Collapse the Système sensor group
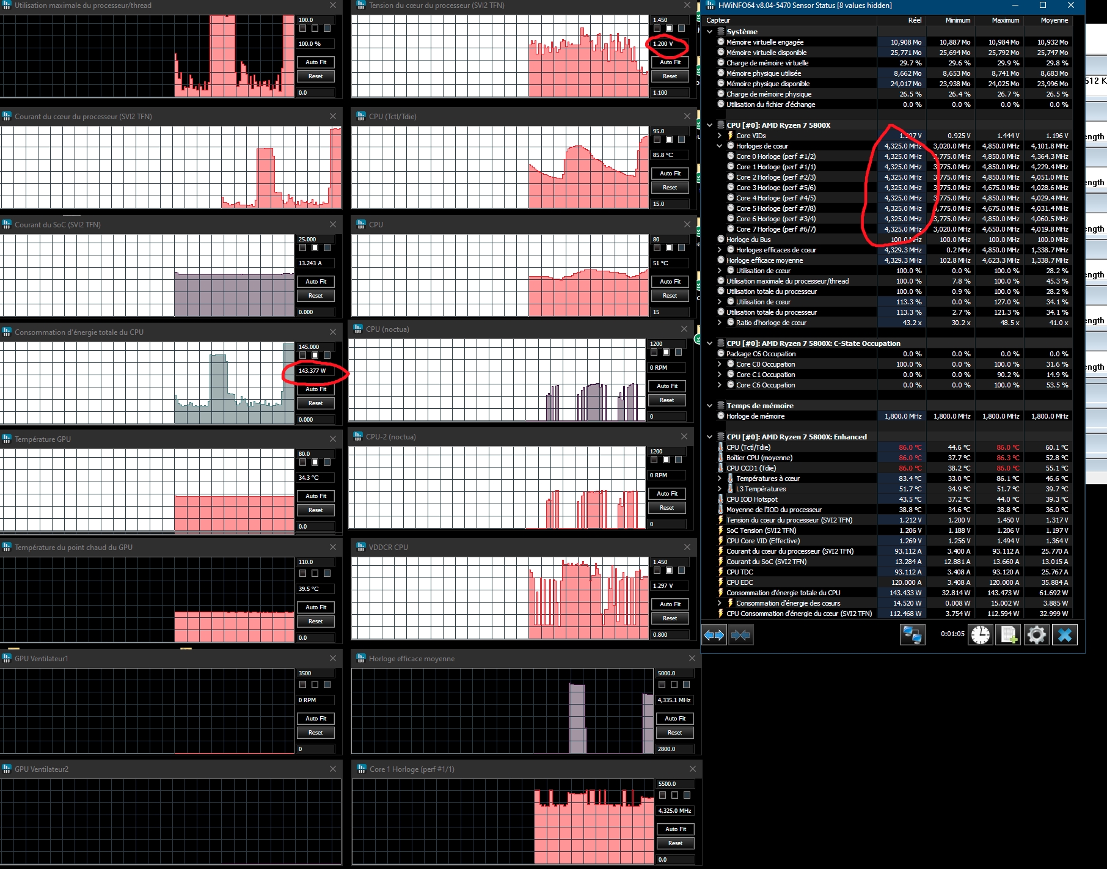Image resolution: width=1107 pixels, height=869 pixels. 709,32
